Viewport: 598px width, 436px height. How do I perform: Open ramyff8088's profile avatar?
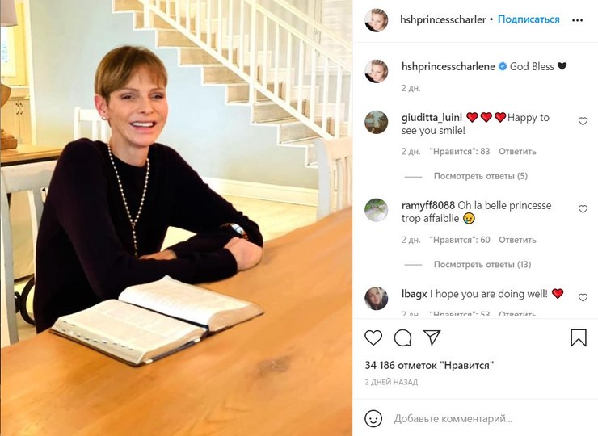click(x=376, y=210)
